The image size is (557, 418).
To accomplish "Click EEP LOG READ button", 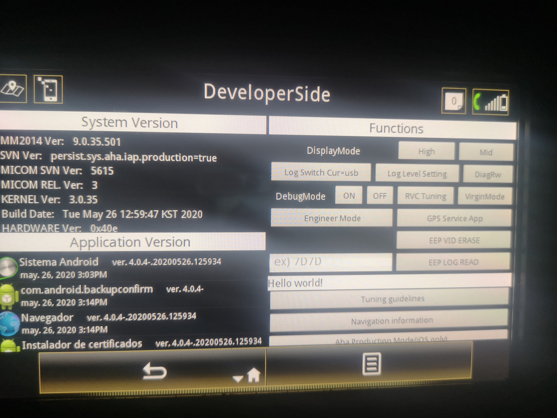I will coord(453,262).
